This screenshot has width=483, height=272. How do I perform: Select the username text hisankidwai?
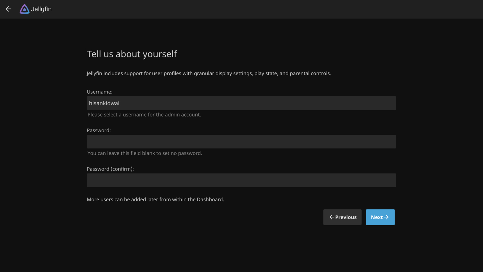point(104,103)
